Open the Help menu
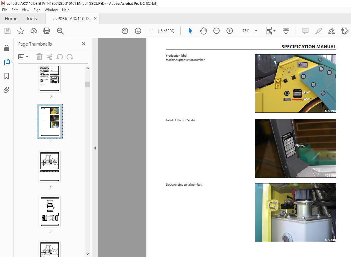The width and height of the screenshot is (351, 257). (66, 10)
